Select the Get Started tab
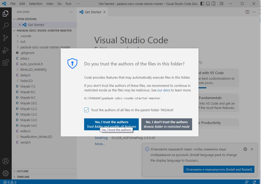261x184 pixels. click(x=93, y=12)
